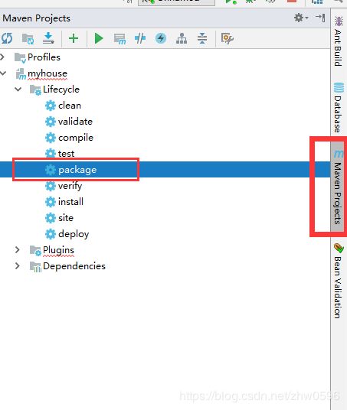Open the Bean Validation side tab
Screen dimensions: 347x410
tap(339, 281)
